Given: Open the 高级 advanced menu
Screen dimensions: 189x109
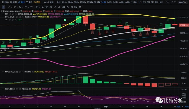Looking at the screenshot, I should click(x=29, y=2).
